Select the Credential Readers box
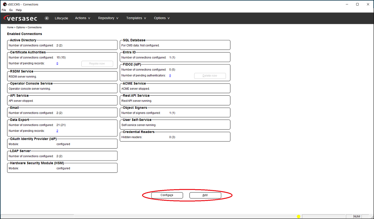Screen dimensions: 374x219 (x=175, y=136)
